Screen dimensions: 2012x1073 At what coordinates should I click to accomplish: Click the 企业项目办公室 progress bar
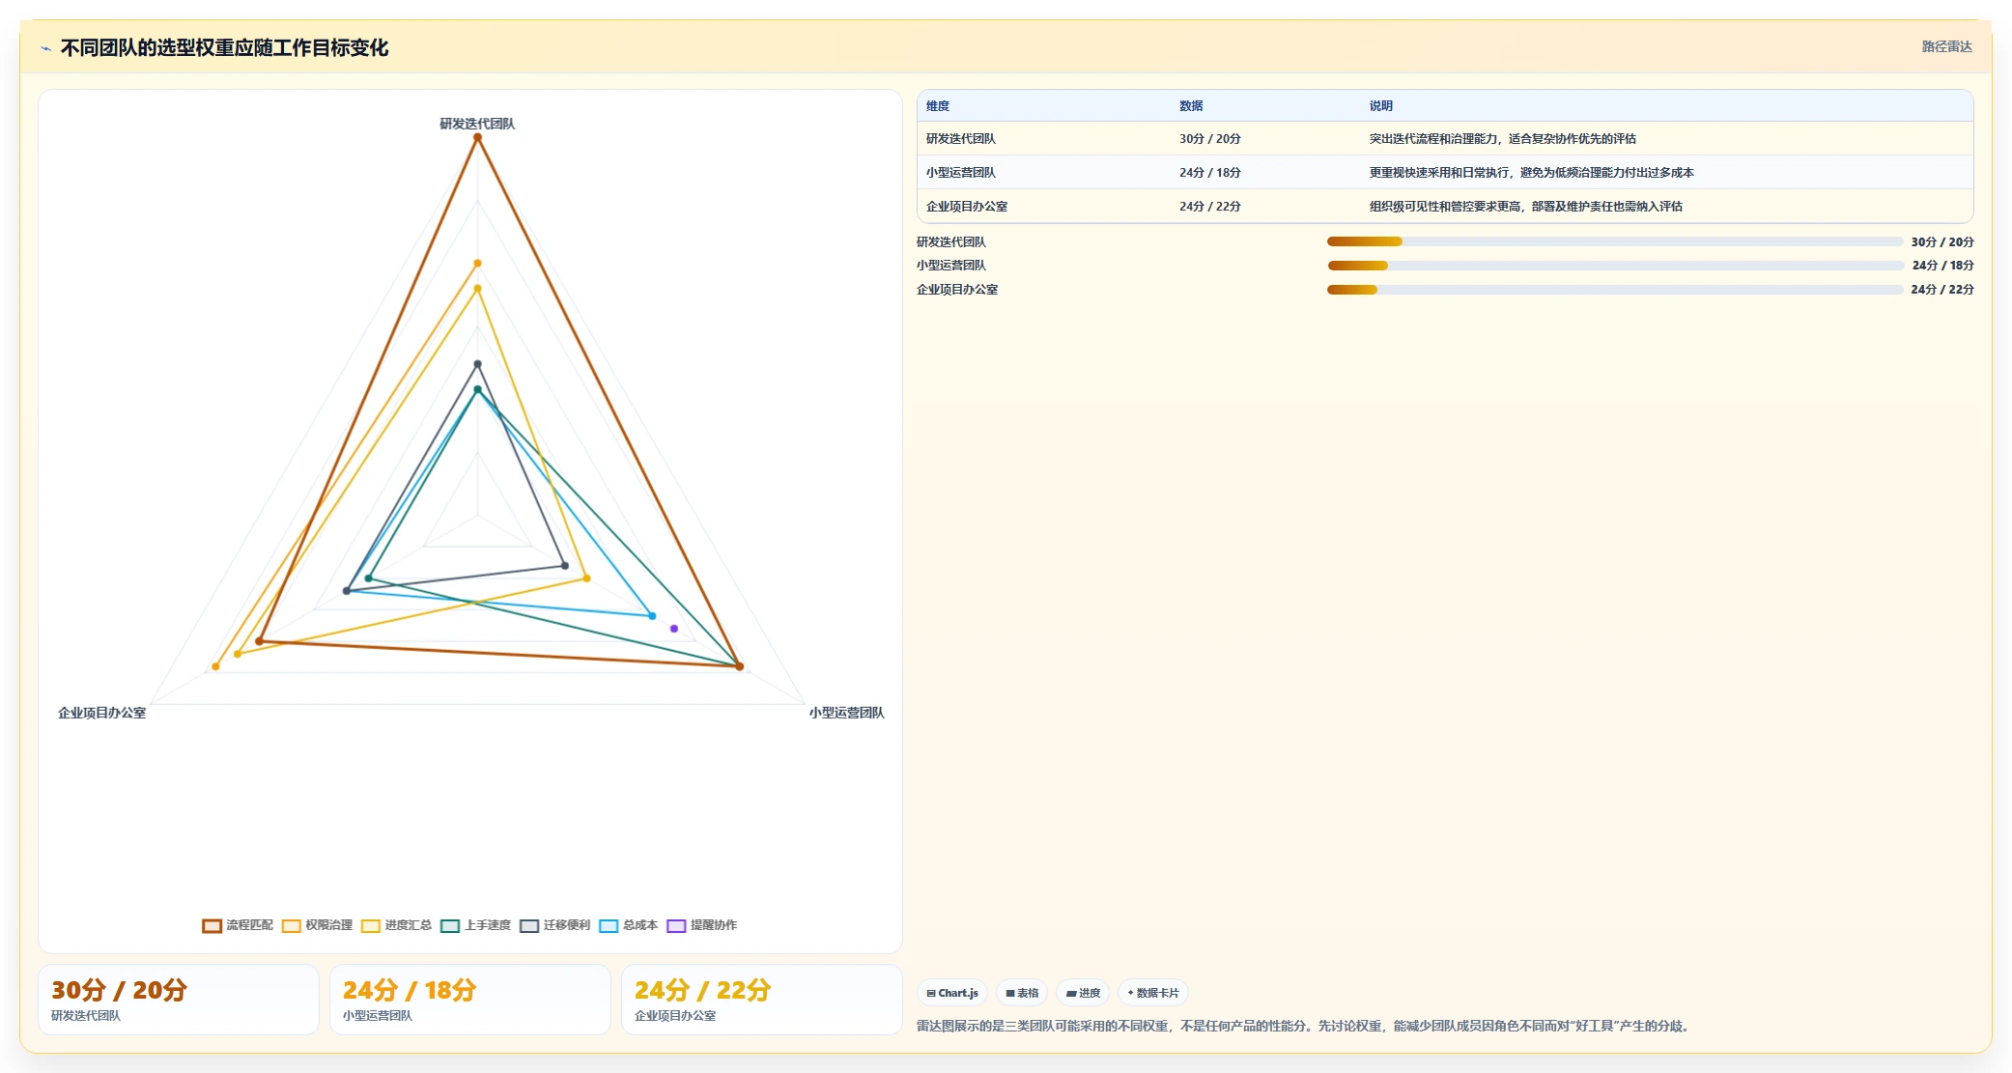click(1614, 290)
